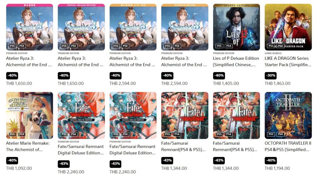Open the Lies of P Deluxe Edition cover art
This screenshot has width=318, height=175.
click(236, 27)
